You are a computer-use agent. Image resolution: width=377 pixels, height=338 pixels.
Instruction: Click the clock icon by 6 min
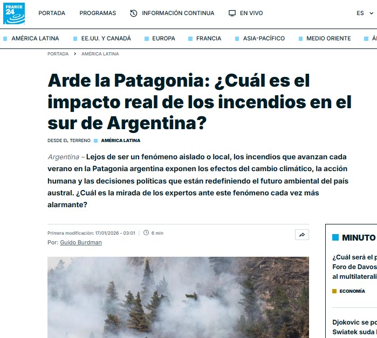point(146,233)
